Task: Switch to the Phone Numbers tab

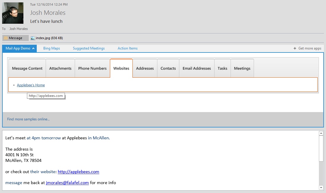Action: click(x=92, y=68)
